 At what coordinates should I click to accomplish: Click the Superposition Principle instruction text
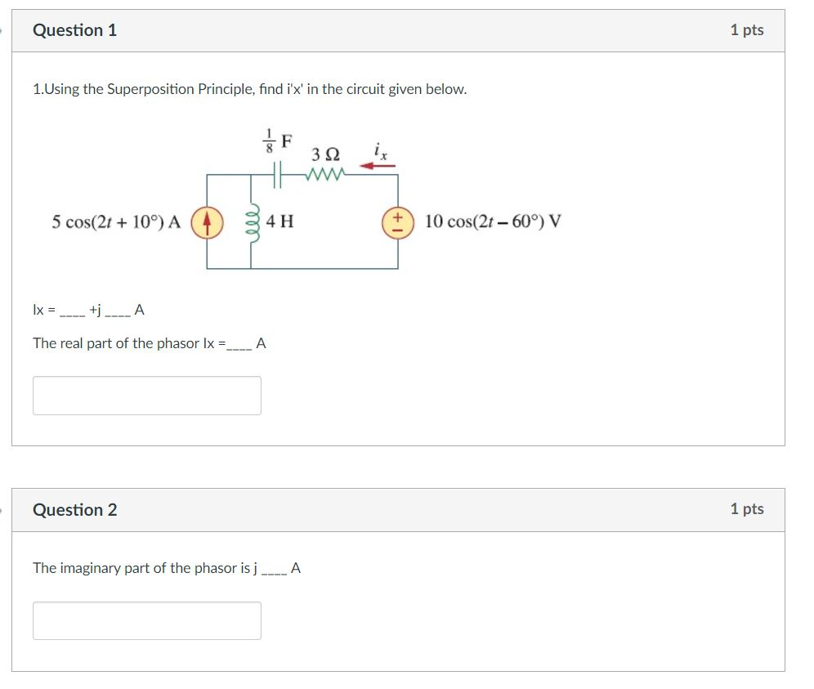pyautogui.click(x=249, y=89)
